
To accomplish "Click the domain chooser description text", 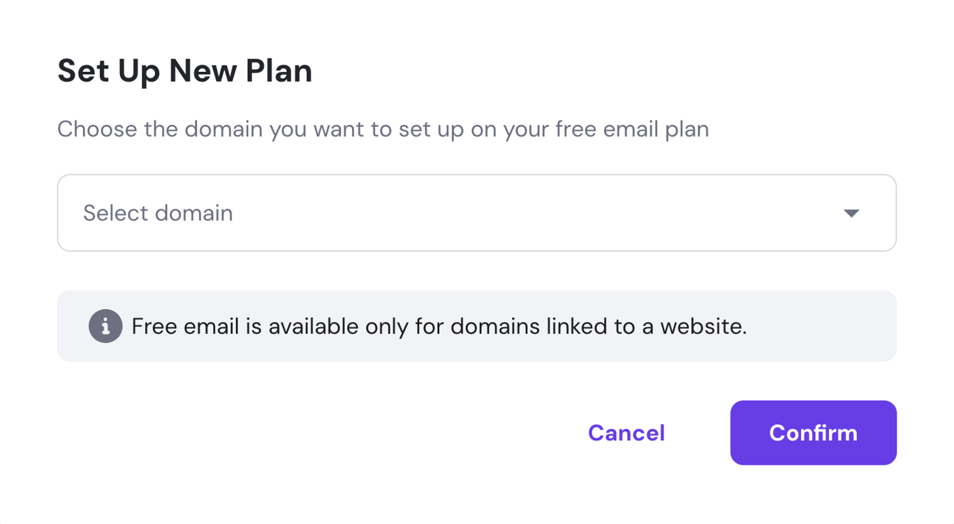I will [383, 128].
